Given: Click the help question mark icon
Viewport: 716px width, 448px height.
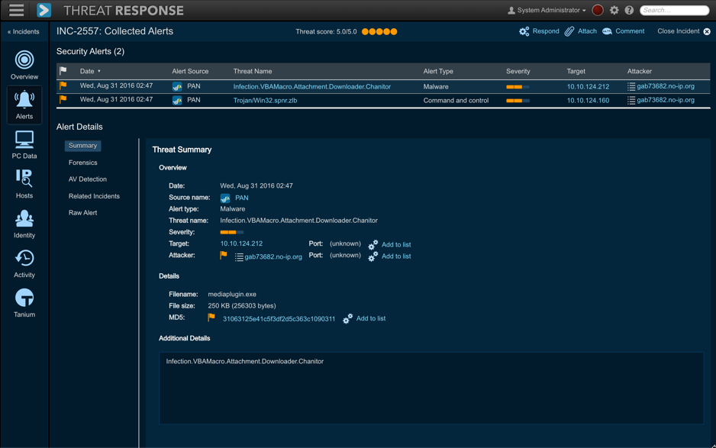Looking at the screenshot, I should coord(629,11).
